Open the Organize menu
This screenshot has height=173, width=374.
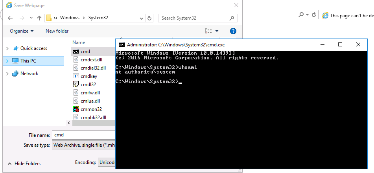click(22, 31)
